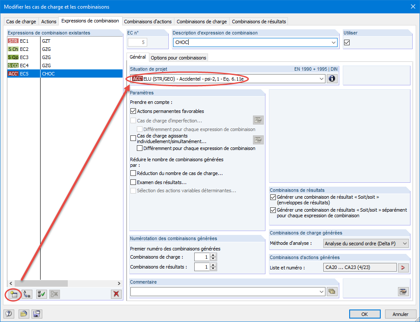Click the Combinaisons de charge number field
This screenshot has height=322, width=420.
(x=202, y=257)
